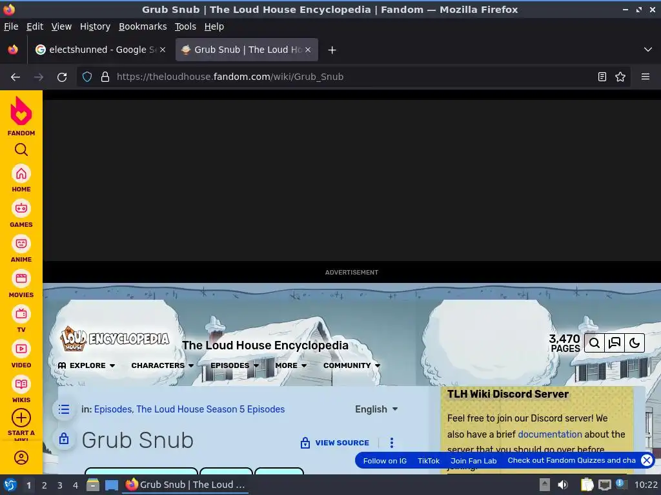Click the TikTok banner link

429,460
